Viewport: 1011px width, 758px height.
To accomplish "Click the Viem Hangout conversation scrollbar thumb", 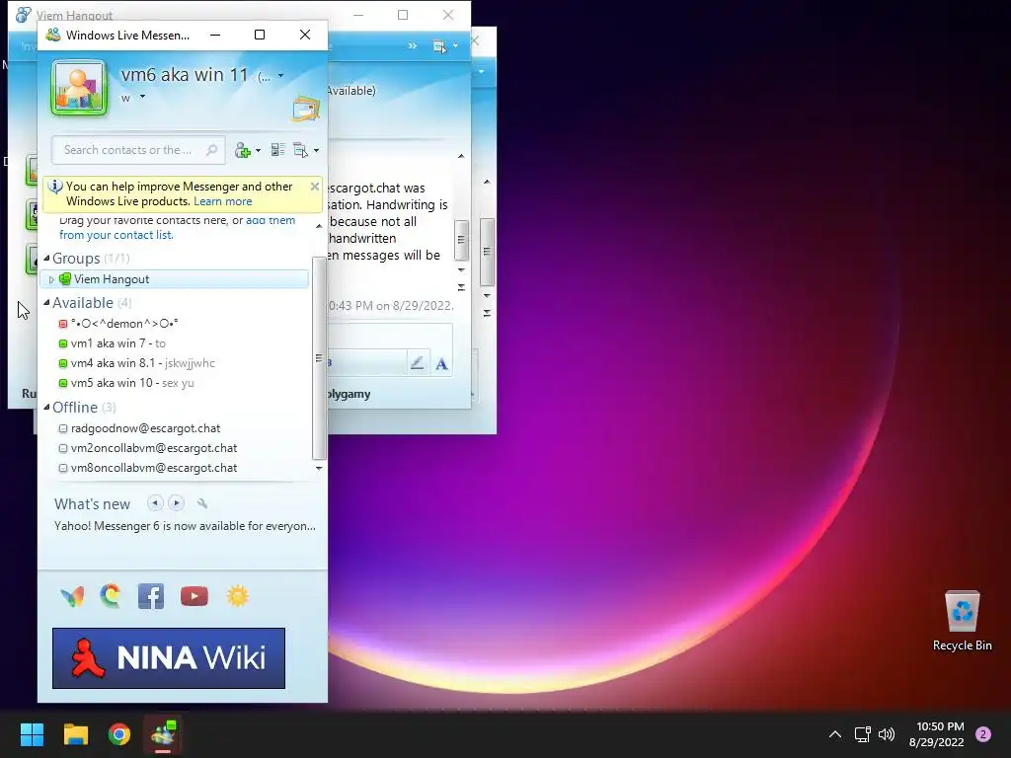I will pos(461,240).
